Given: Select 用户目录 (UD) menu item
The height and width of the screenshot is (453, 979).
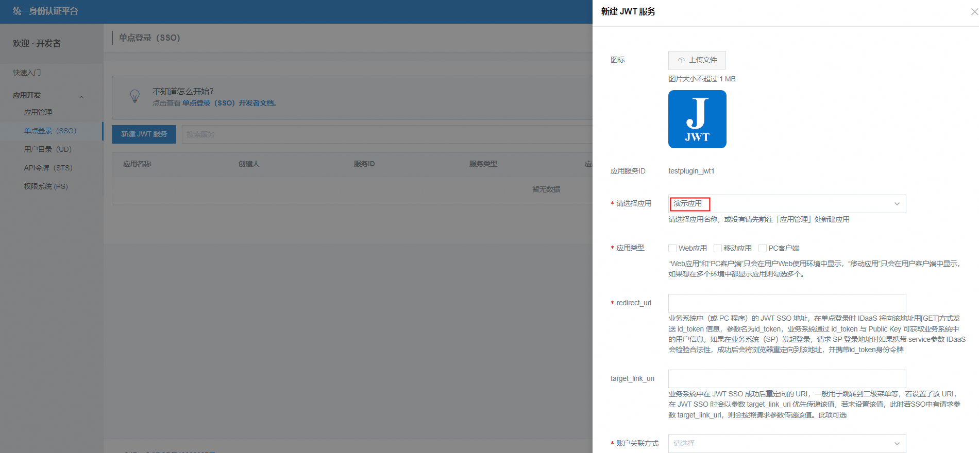Looking at the screenshot, I should pyautogui.click(x=47, y=149).
